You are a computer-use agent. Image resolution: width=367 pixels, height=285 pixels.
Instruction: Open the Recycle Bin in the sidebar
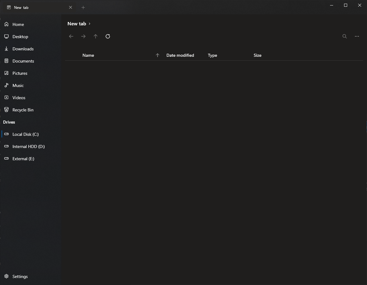[31, 110]
